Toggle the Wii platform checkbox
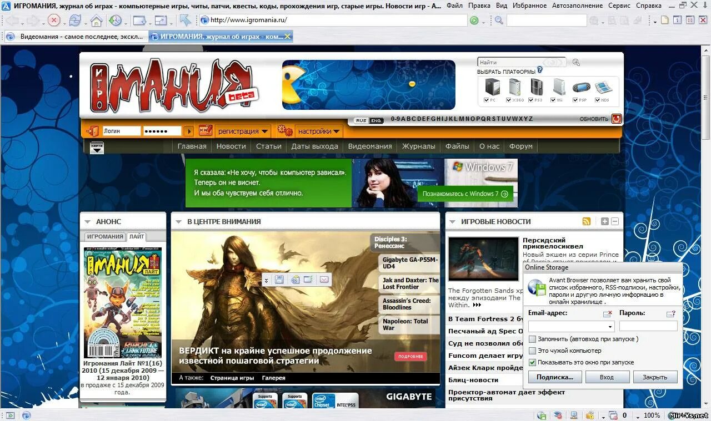Viewport: 711px width, 421px height. [553, 100]
